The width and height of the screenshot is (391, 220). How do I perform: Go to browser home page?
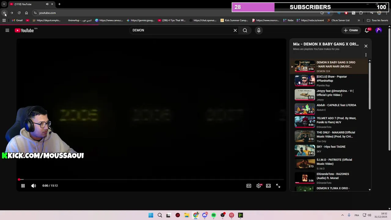pos(26,13)
